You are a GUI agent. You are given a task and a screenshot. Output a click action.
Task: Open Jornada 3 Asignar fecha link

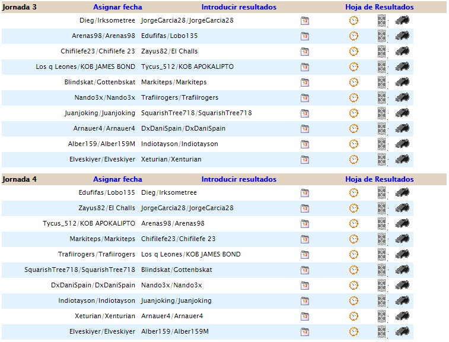pos(117,7)
